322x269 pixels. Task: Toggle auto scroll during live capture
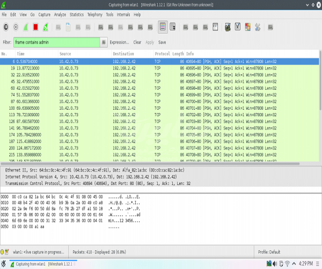click(173, 27)
